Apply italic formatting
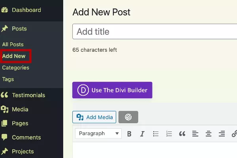 pyautogui.click(x=142, y=134)
